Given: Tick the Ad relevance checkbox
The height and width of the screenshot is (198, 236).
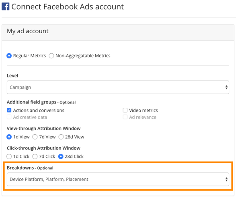Looking at the screenshot, I should [x=125, y=117].
